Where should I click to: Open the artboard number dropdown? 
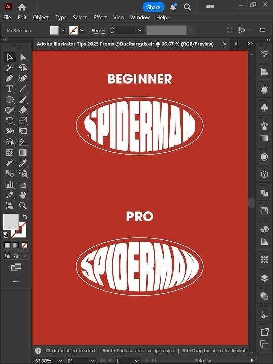[x=137, y=361]
